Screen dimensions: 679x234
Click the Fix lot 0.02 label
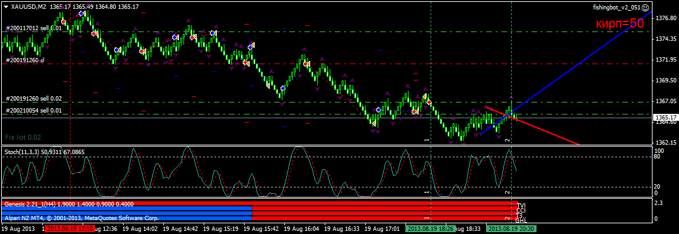(23, 137)
